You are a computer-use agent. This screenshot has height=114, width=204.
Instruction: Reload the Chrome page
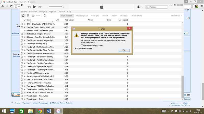coord(11,6)
